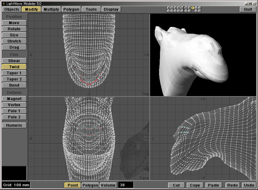258x190 pixels.
Task: Choose the Stretch tool
Action: 14,41
